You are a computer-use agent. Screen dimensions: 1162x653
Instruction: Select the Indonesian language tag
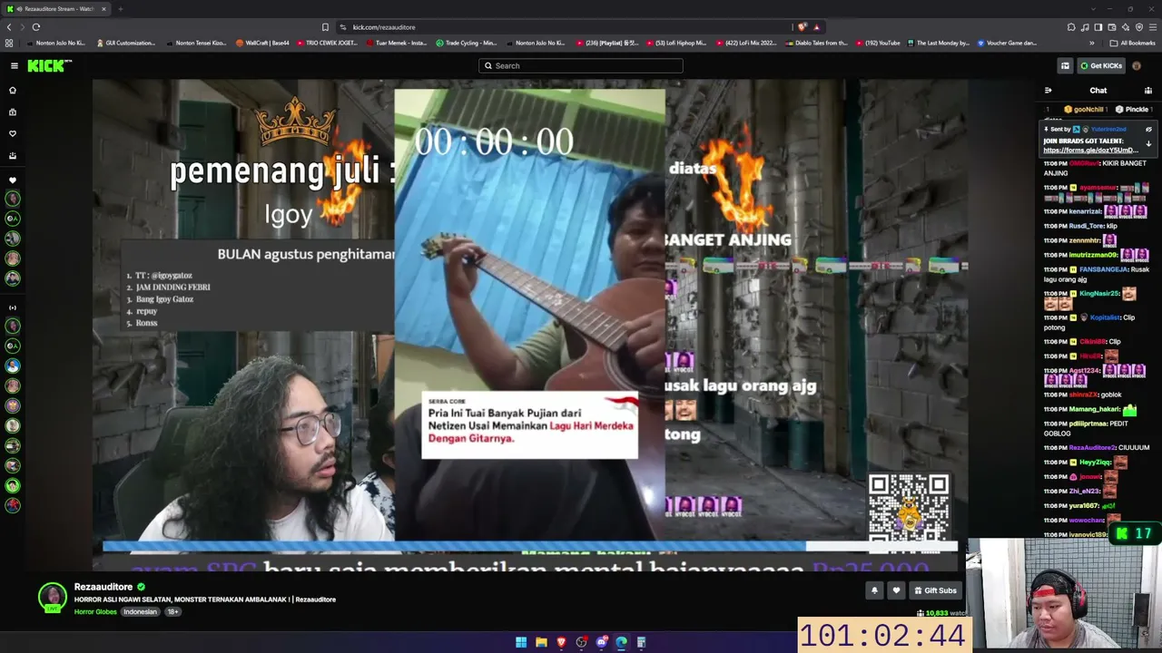(141, 611)
